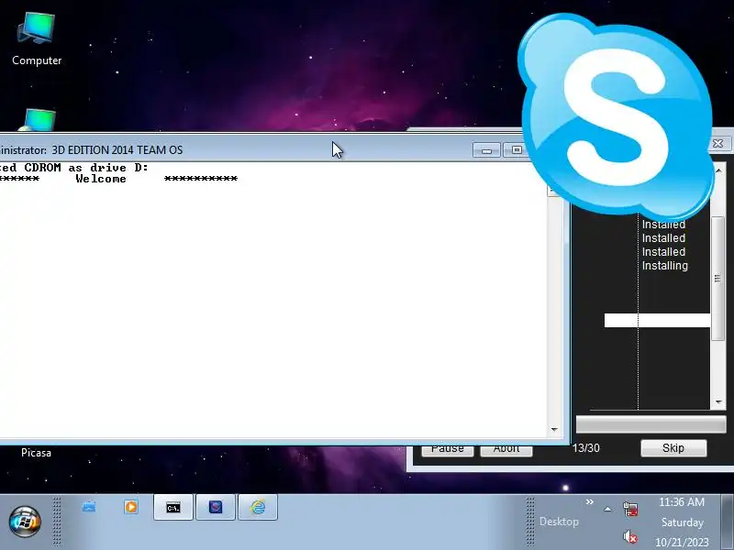Switch to the command prompt taskbar button
Screen dimensions: 734x550
173,508
